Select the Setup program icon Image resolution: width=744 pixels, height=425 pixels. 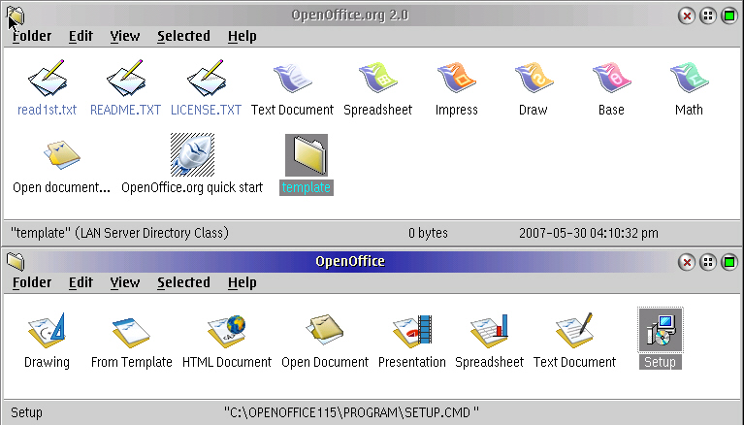660,330
